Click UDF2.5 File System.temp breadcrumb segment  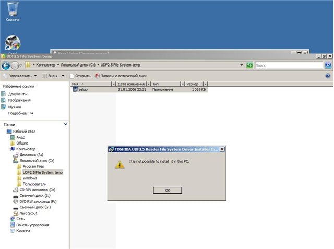click(121, 65)
